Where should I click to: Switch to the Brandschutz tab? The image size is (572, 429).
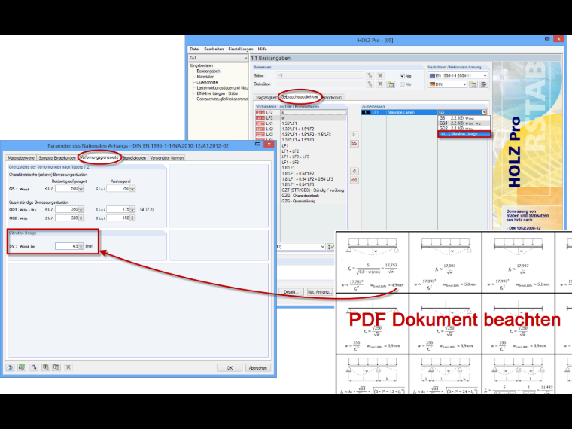click(x=333, y=97)
